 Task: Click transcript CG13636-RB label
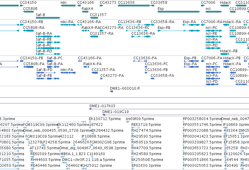click(x=129, y=22)
